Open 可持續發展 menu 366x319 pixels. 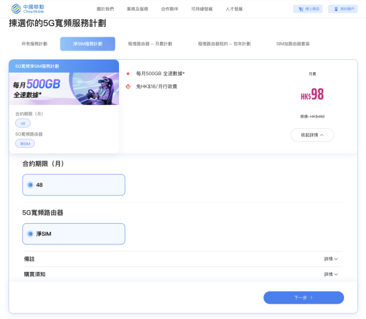point(202,9)
